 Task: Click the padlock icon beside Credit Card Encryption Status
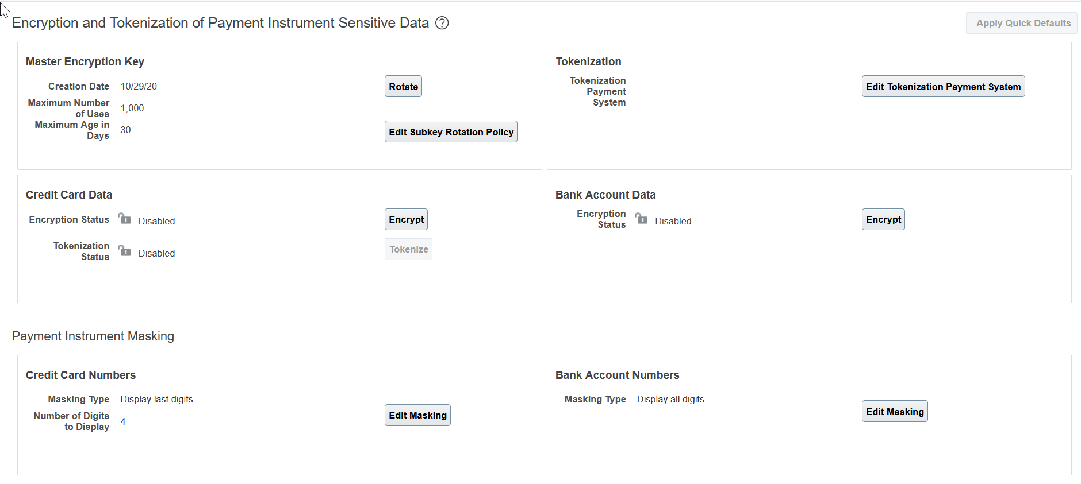point(125,219)
